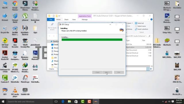Launch Subtitle Edit desktop shortcut
This screenshot has width=184, height=104.
[25, 91]
